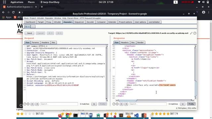This screenshot has height=119, width=212.
Task: Open the Param Miner menu
Action: (73, 18)
